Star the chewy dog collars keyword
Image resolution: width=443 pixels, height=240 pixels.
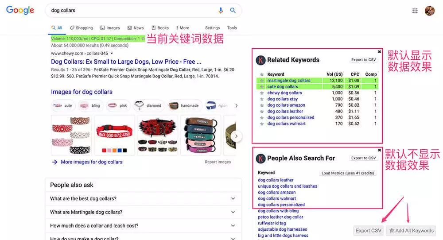pyautogui.click(x=262, y=93)
